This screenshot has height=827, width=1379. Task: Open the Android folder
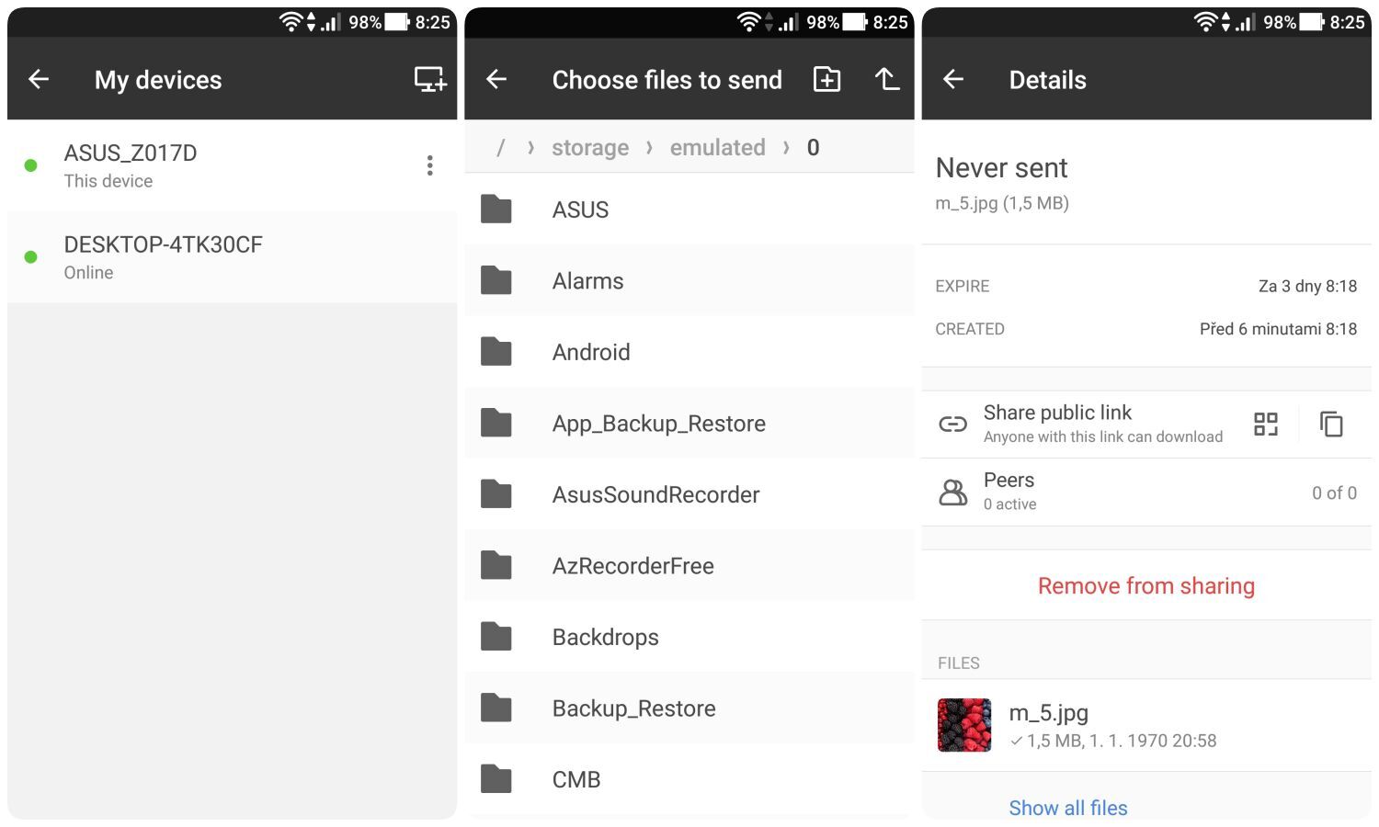tap(591, 352)
